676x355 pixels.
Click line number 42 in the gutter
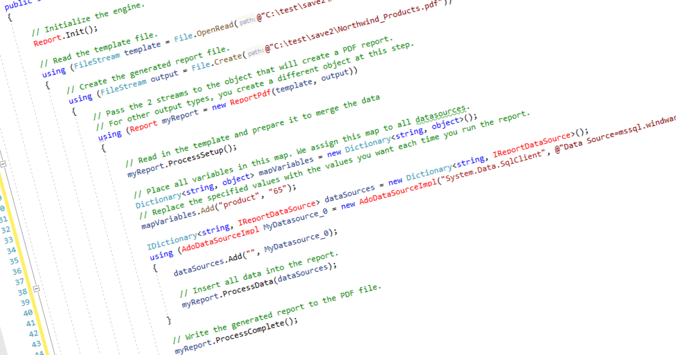[34, 333]
